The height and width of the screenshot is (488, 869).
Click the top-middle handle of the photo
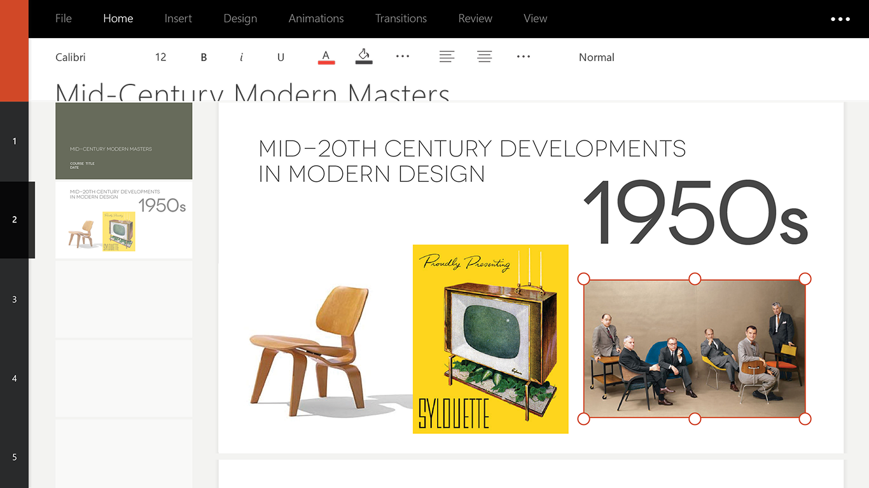pos(695,279)
